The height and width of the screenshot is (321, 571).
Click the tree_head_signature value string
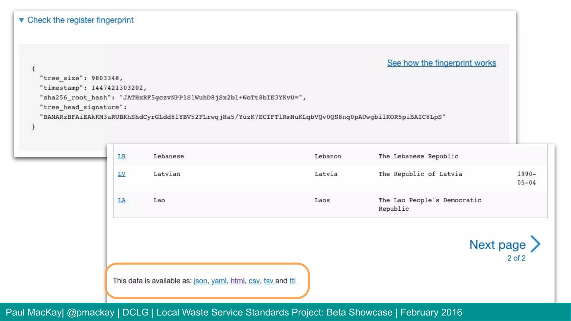click(x=243, y=117)
